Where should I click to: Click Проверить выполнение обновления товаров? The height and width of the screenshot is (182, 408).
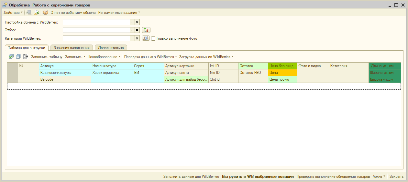(333, 177)
